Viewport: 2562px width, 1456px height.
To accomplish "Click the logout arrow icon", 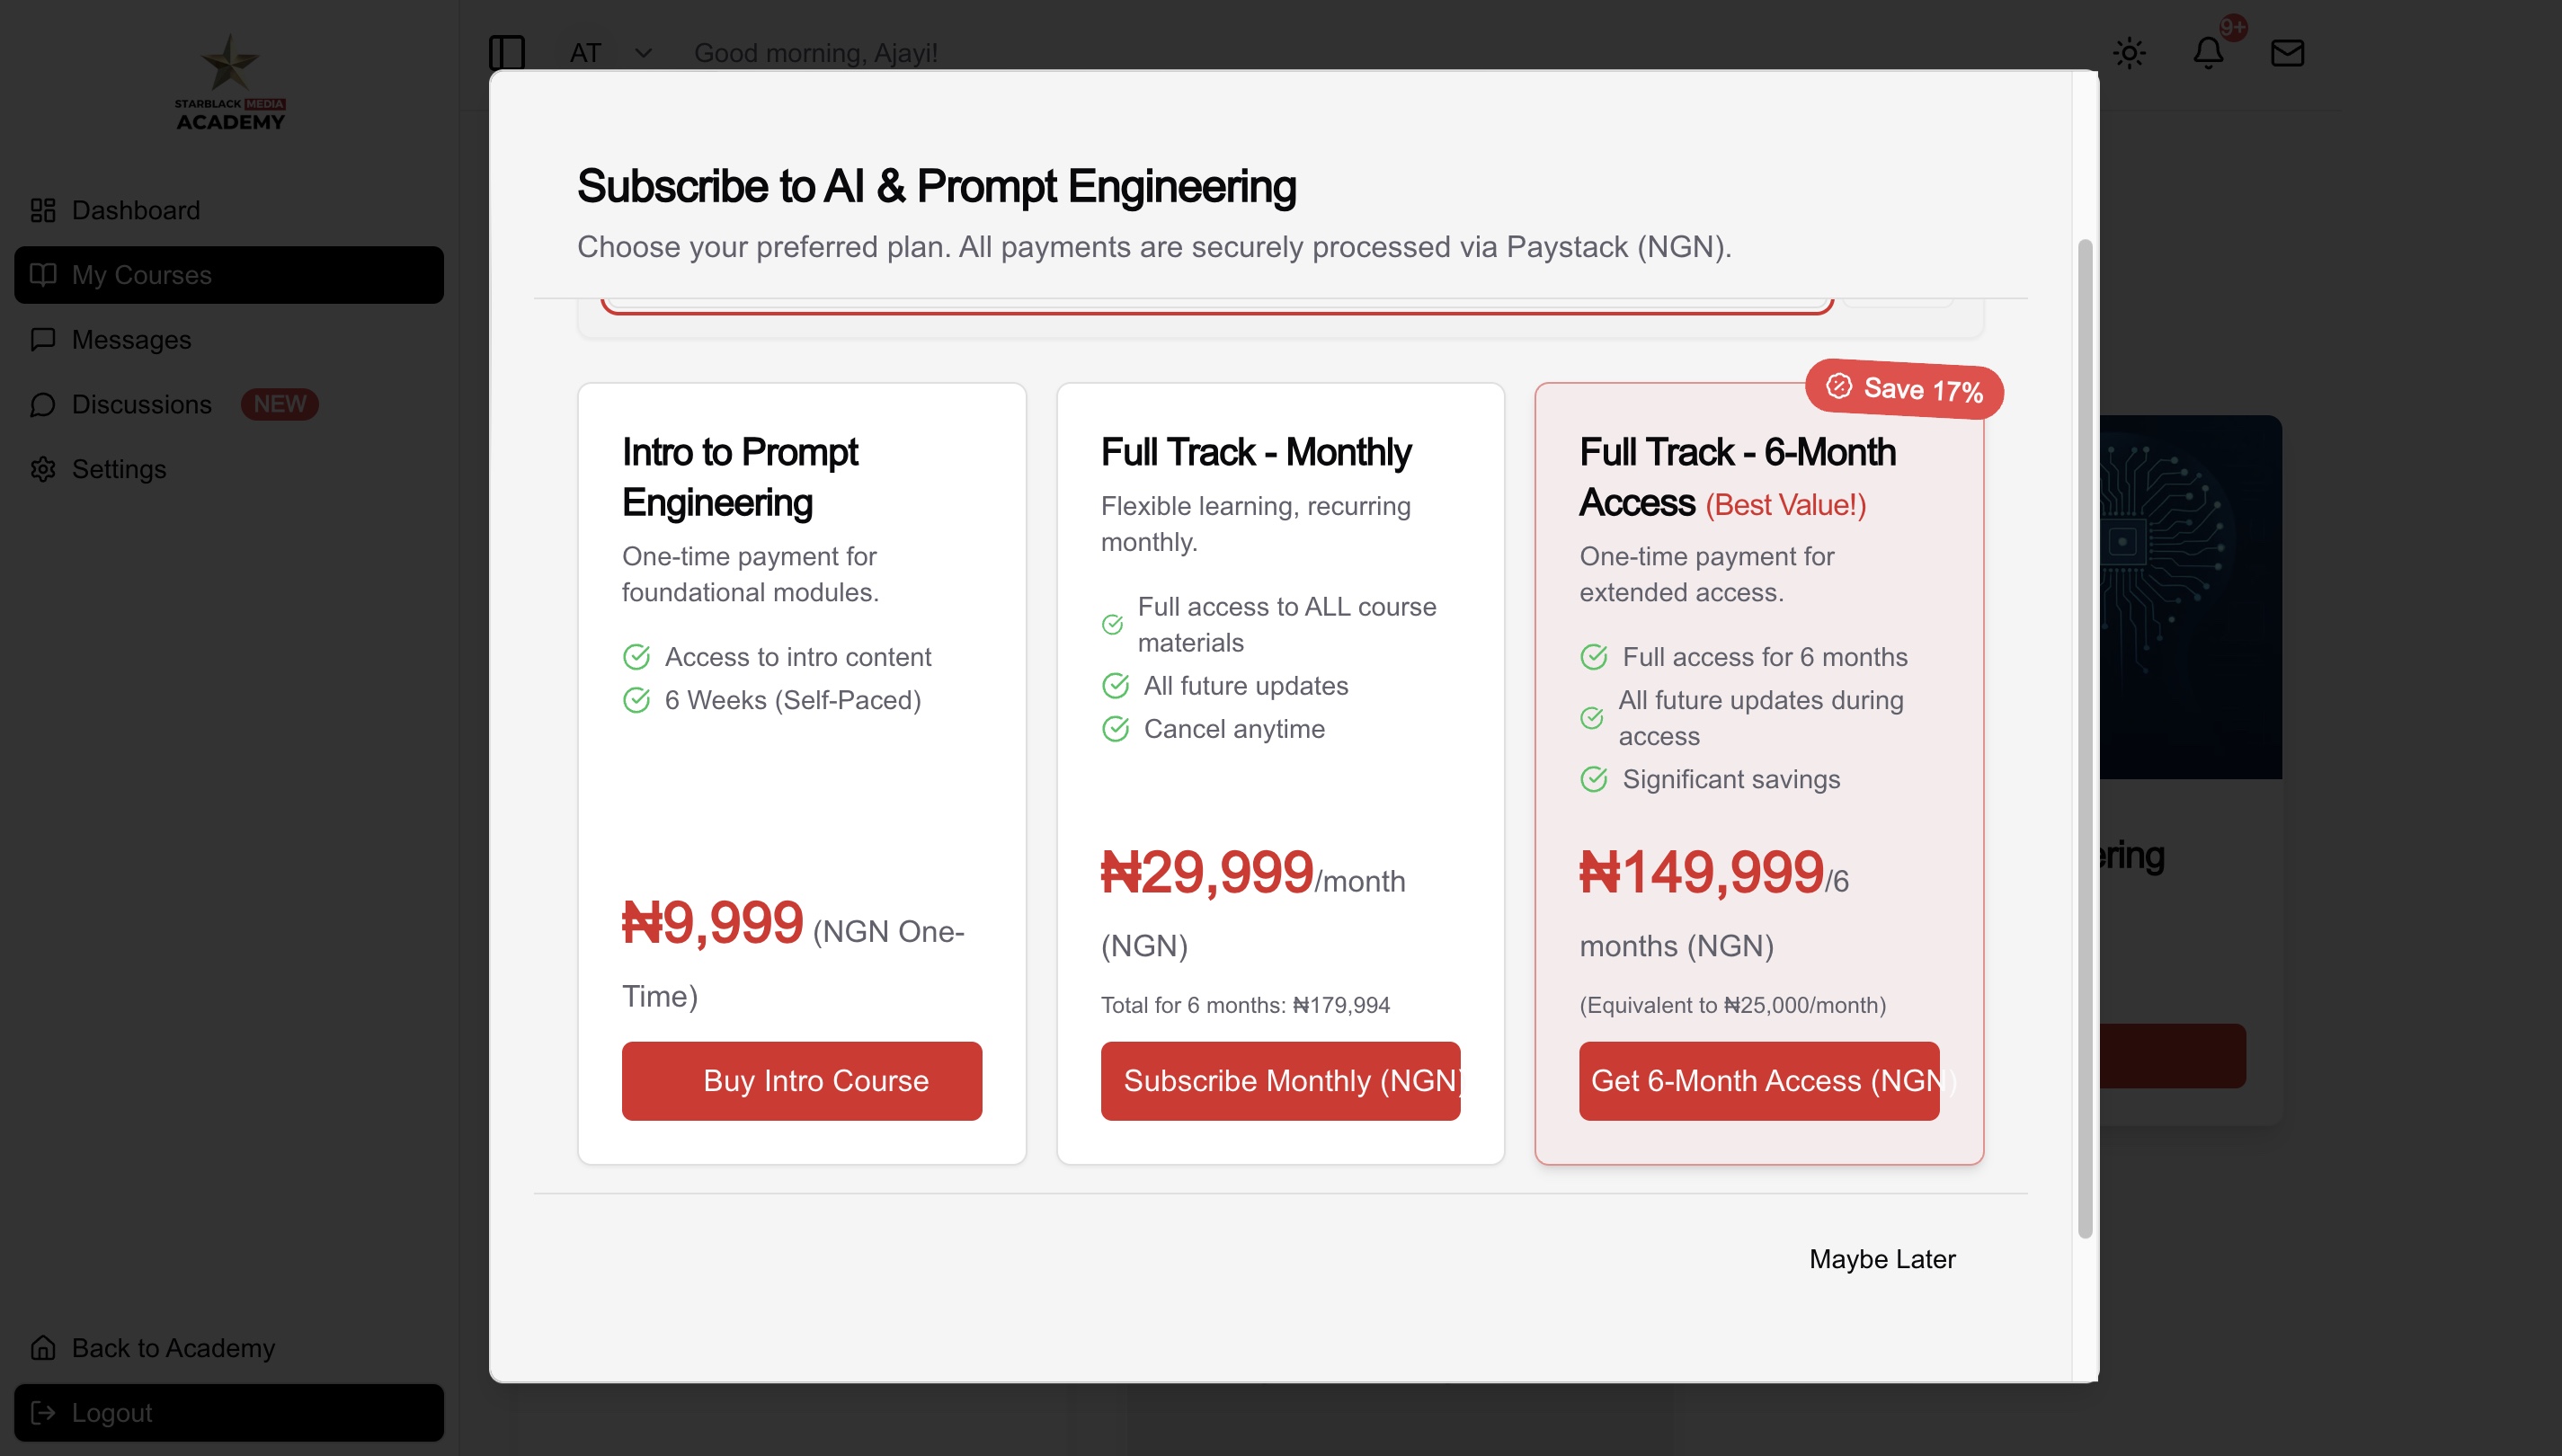I will 43,1412.
